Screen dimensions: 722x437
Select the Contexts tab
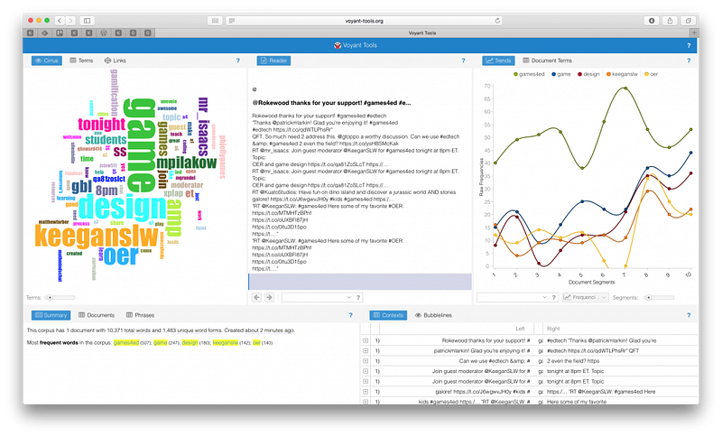[x=388, y=315]
